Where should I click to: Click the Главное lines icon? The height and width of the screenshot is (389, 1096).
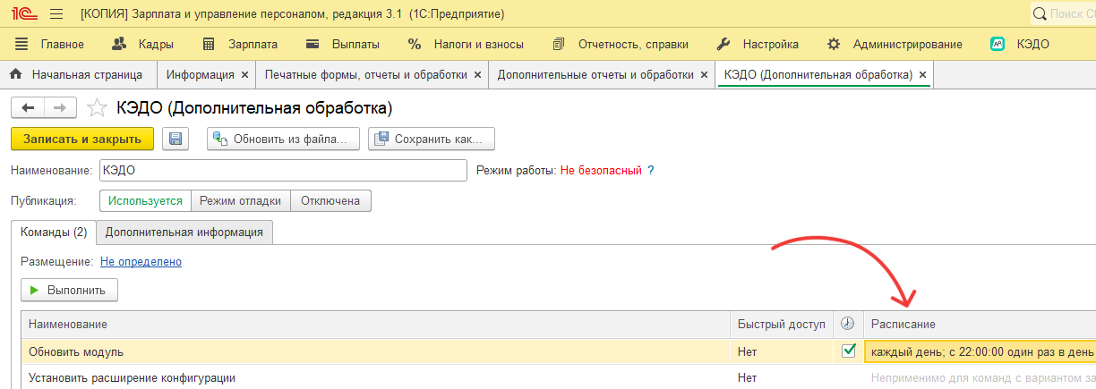[x=22, y=44]
